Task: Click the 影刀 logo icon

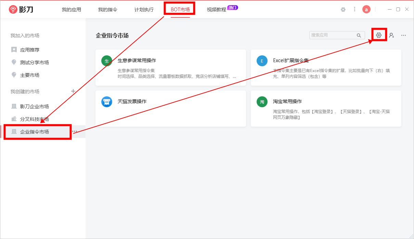Action: point(13,10)
